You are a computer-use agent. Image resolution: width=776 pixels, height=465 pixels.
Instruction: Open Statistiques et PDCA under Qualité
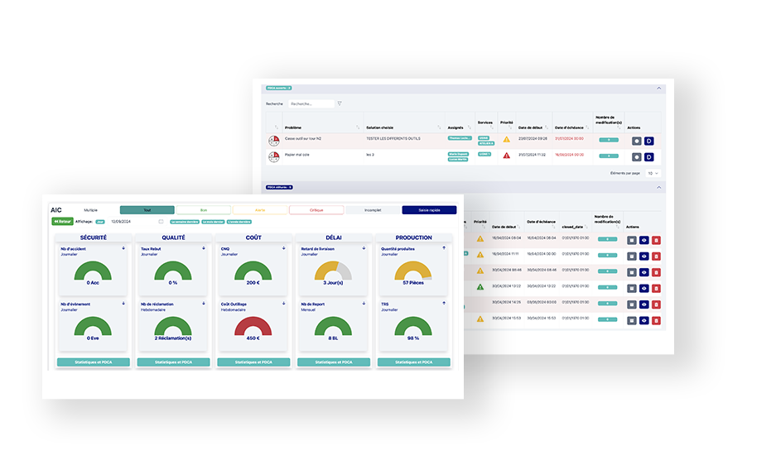[x=173, y=362]
